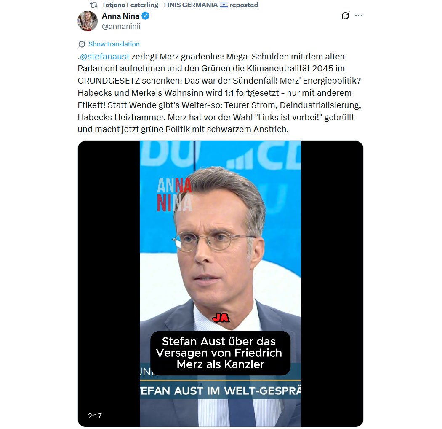
Task: Open the @stefanaust mention link
Action: point(104,57)
